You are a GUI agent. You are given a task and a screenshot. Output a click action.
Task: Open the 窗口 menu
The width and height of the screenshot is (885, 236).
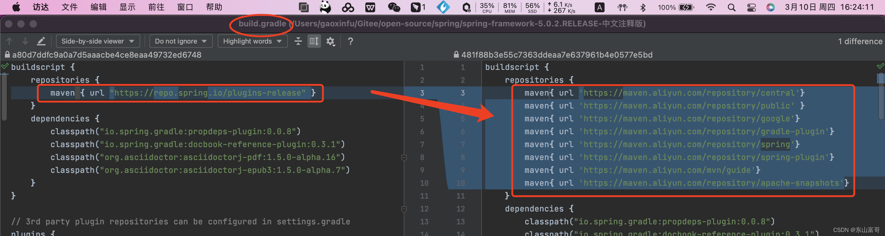pos(185,7)
